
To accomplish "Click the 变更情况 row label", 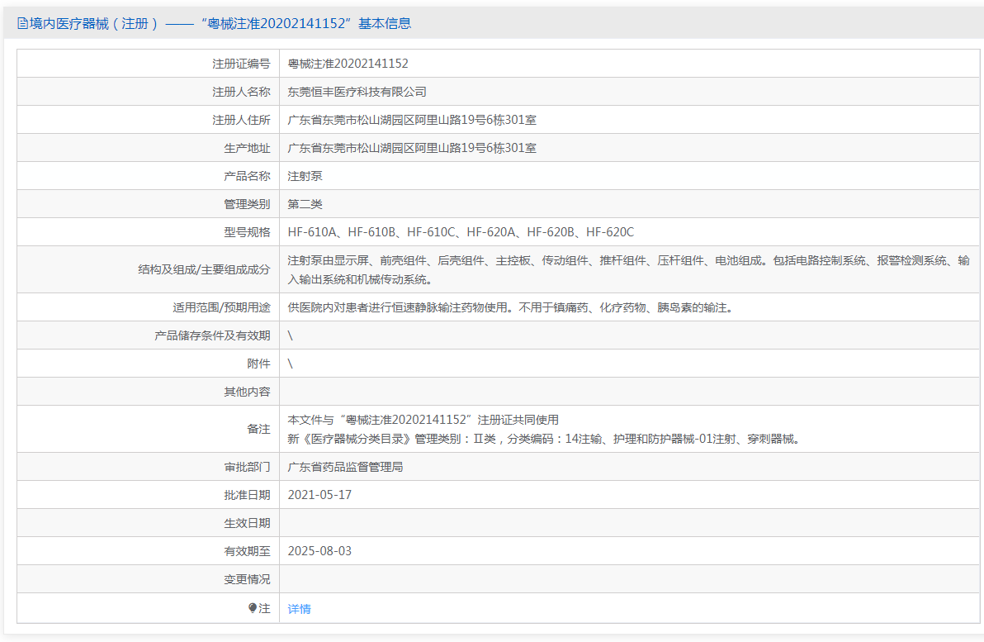I will click(x=247, y=579).
